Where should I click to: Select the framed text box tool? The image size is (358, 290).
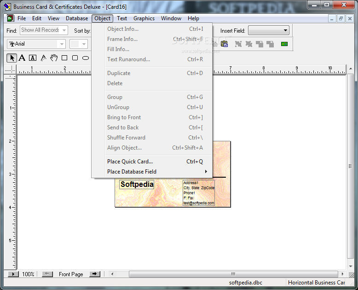point(33,58)
